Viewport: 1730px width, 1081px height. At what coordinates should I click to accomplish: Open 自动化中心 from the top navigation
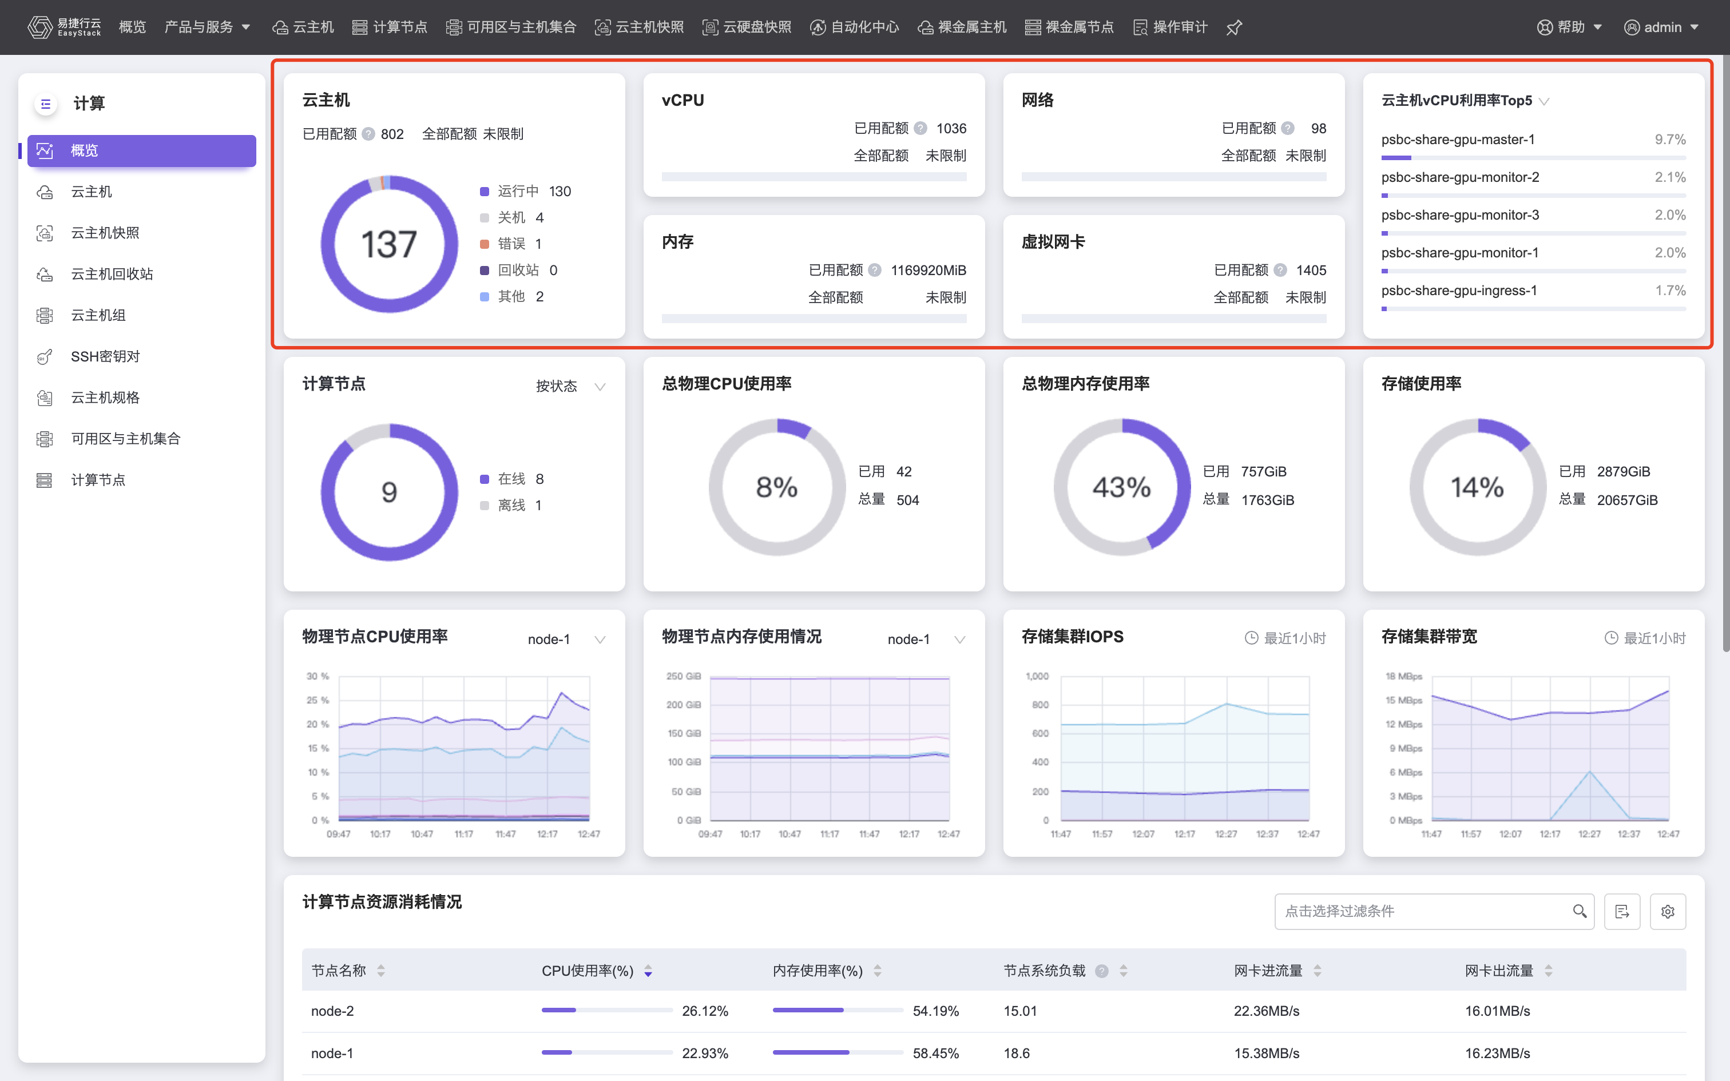(855, 27)
